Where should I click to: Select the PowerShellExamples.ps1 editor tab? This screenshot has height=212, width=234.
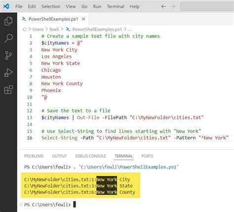click(x=53, y=19)
